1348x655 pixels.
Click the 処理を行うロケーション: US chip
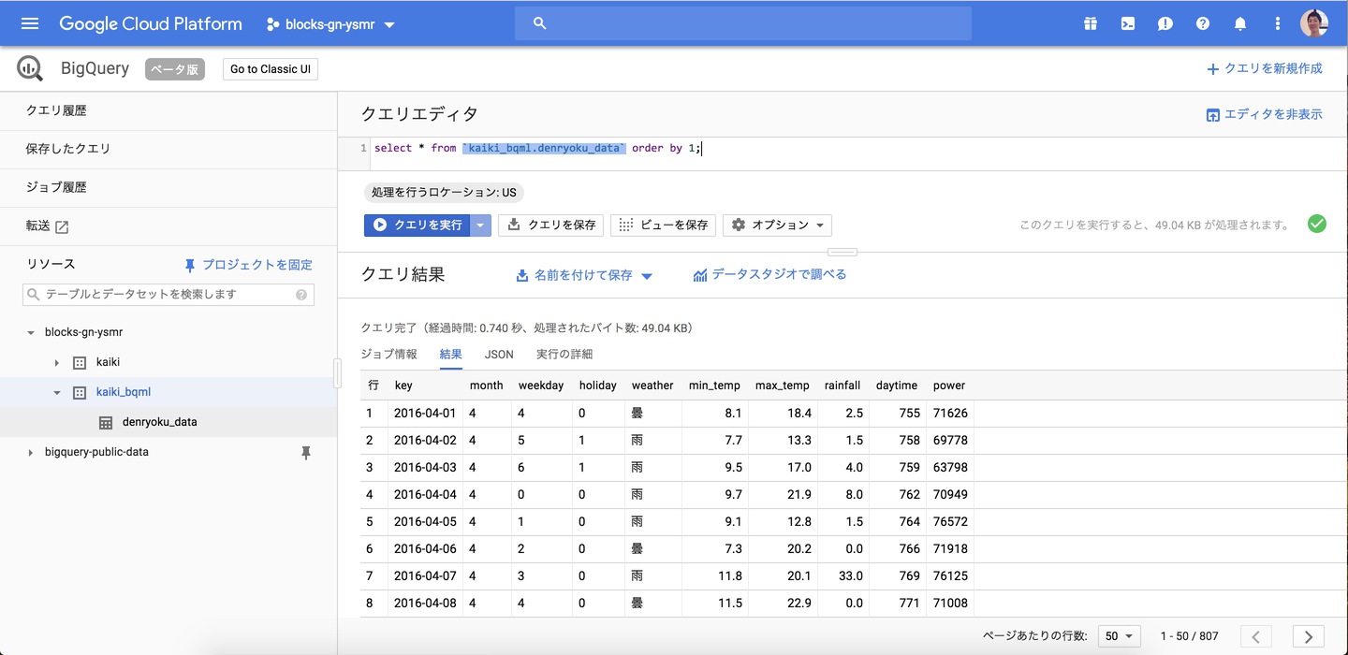pyautogui.click(x=444, y=193)
